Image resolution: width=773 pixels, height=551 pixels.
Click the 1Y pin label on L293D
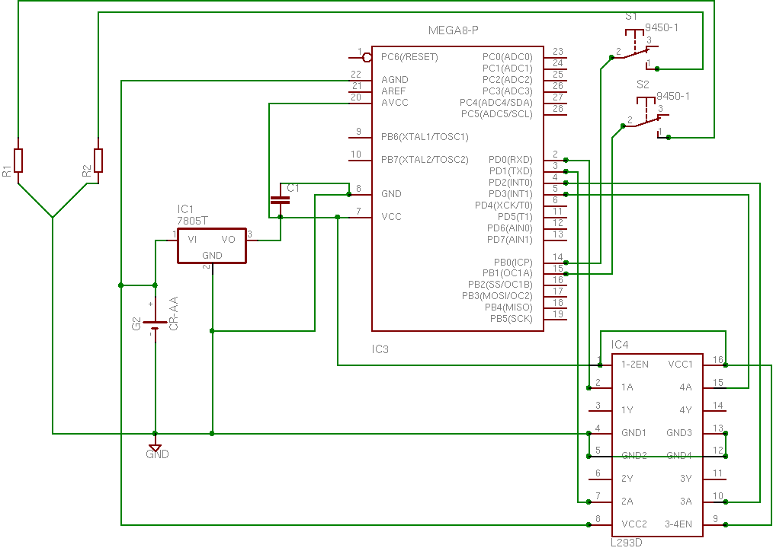(x=627, y=410)
